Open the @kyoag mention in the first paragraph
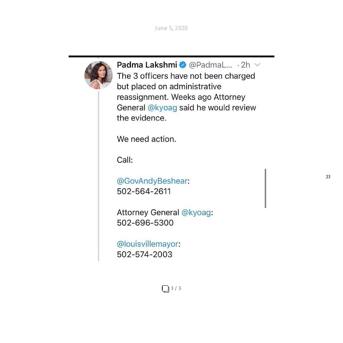The image size is (343, 343). (162, 108)
